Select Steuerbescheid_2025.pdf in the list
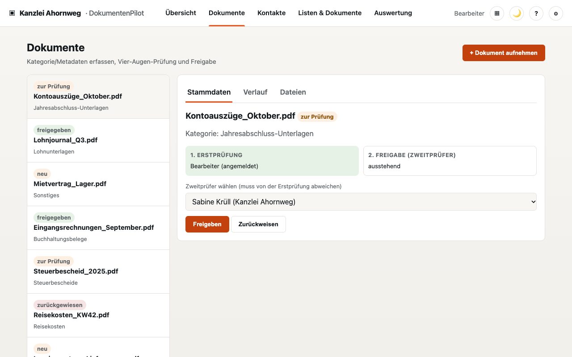Screen dimensions: 572x357 (98, 272)
